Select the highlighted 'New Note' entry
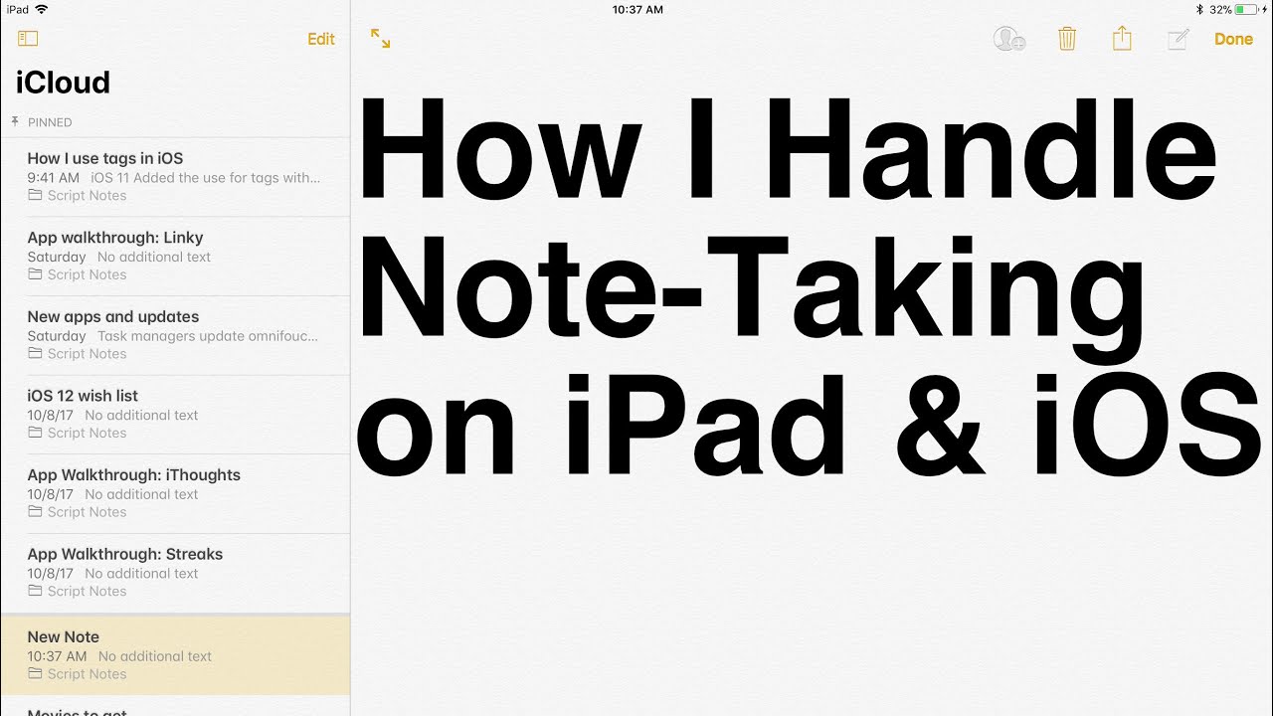 tap(175, 654)
